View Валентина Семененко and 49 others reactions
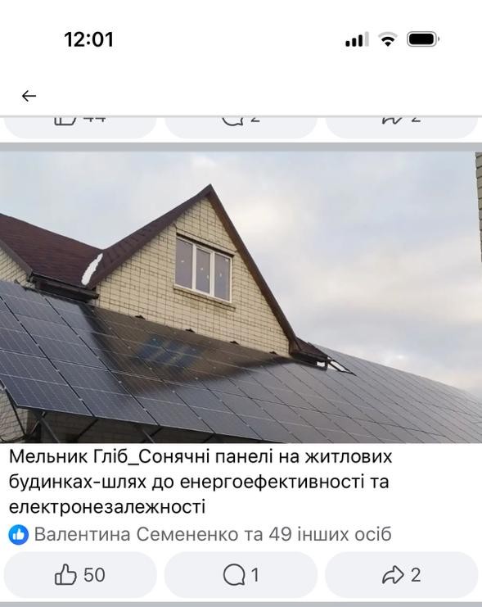 pos(213,535)
